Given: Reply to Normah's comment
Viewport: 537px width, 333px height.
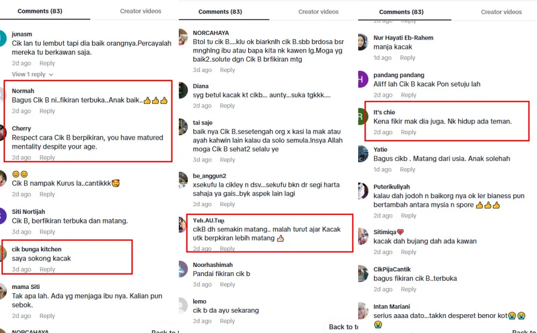Looking at the screenshot, I should pyautogui.click(x=47, y=111).
